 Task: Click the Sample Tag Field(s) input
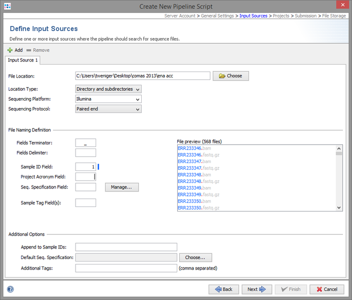coord(86,202)
